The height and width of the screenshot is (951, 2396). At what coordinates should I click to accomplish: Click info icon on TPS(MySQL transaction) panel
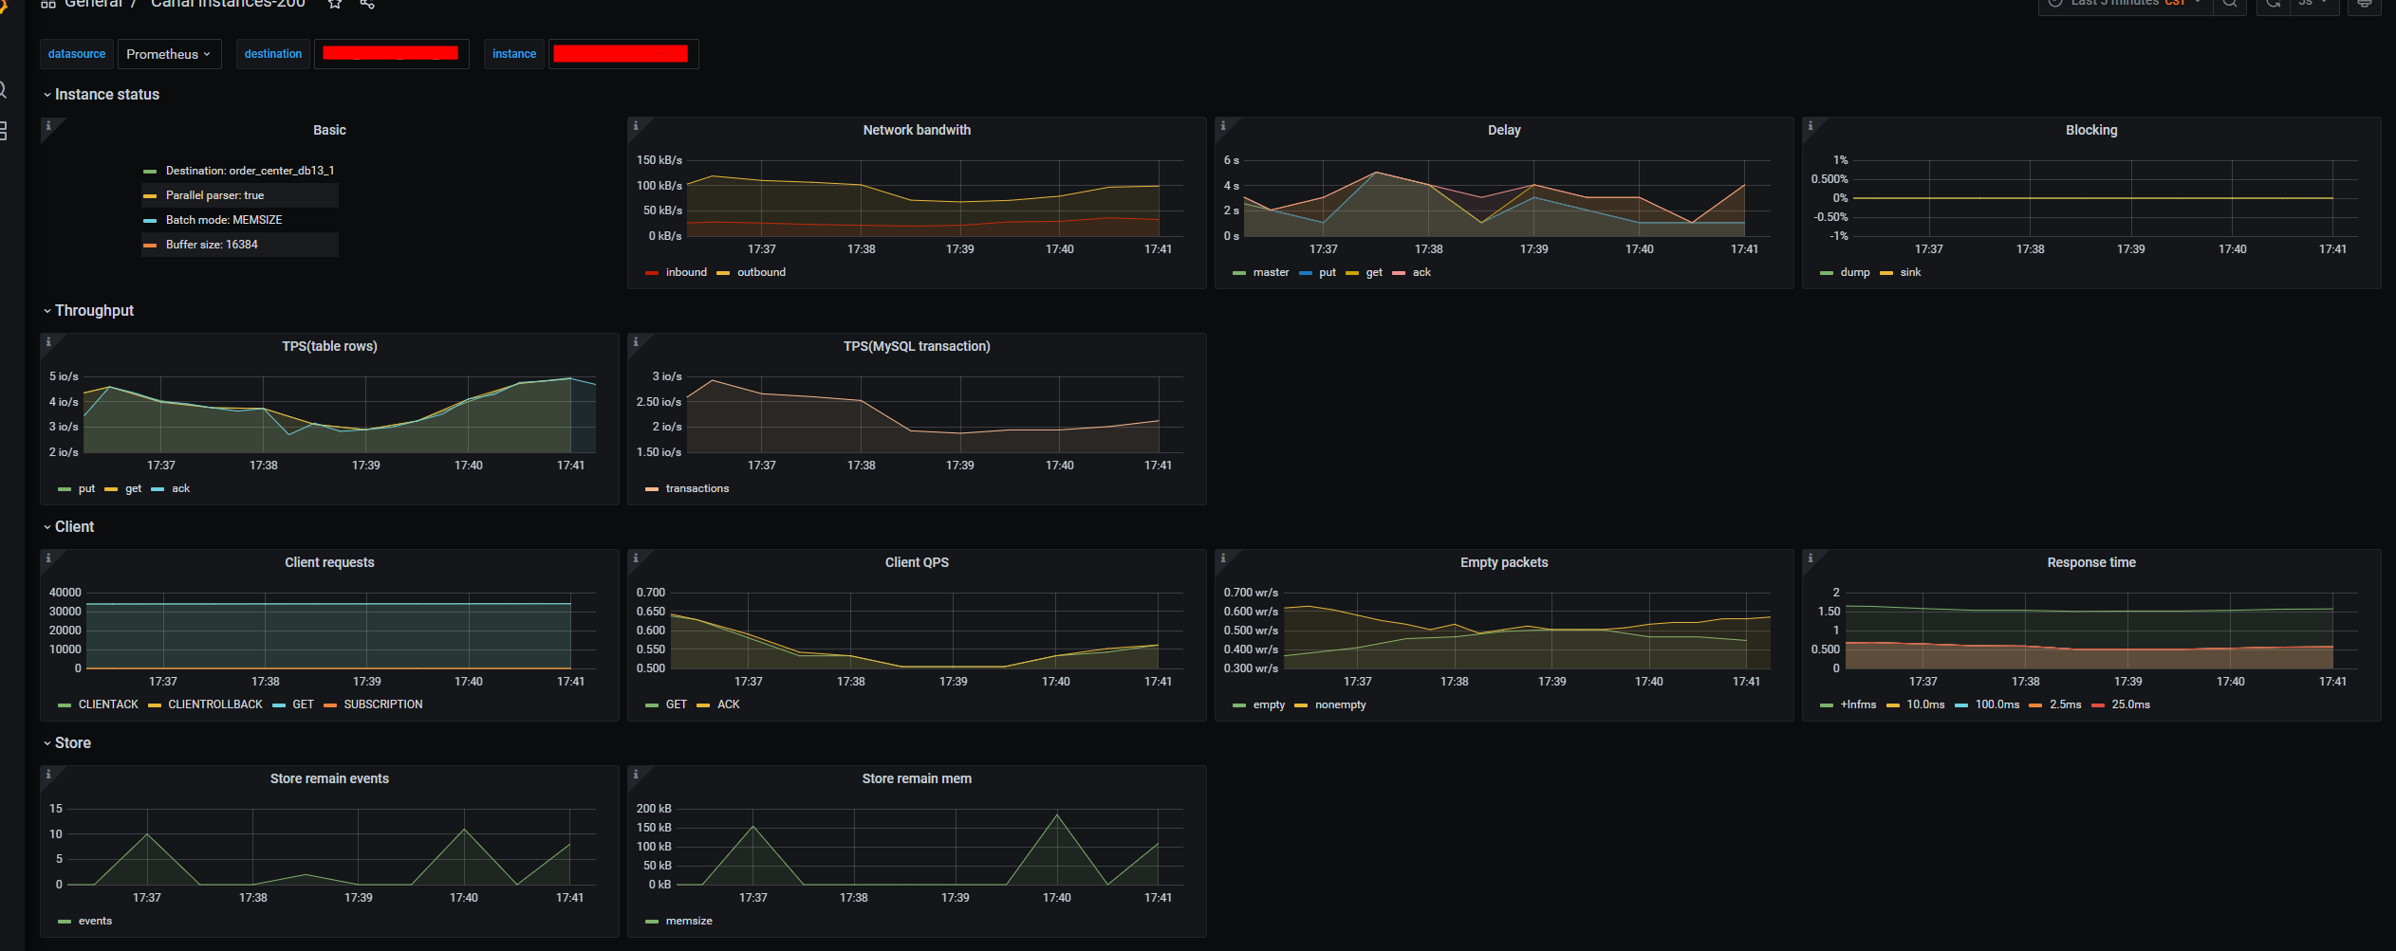click(636, 341)
